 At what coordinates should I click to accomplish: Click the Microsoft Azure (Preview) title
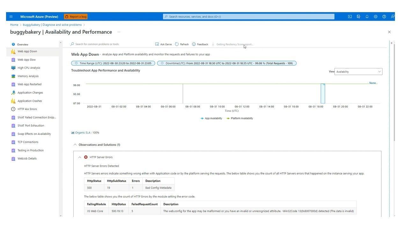[39, 17]
